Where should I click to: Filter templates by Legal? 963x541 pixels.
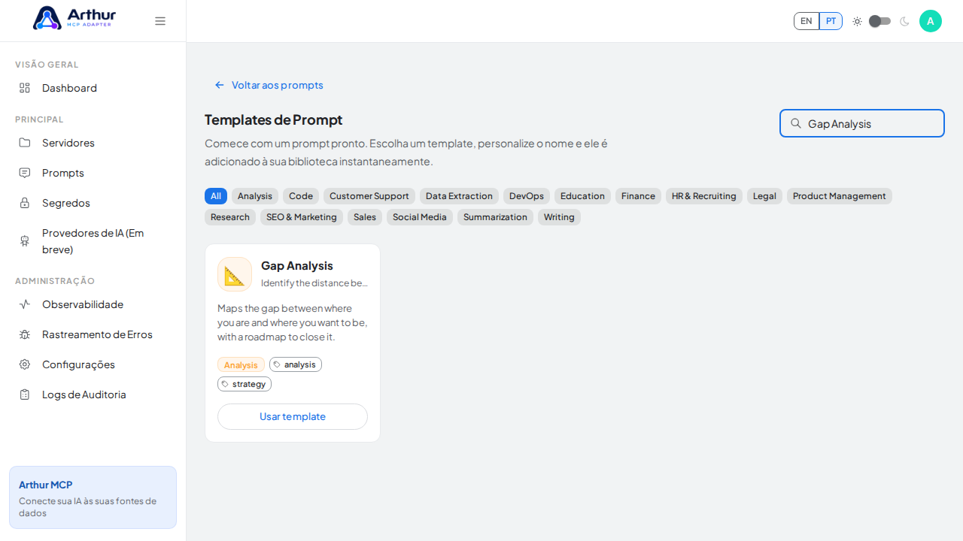[x=764, y=196]
